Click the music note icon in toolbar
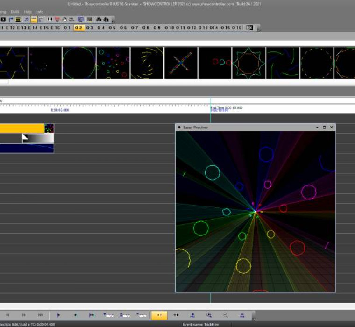 pyautogui.click(x=27, y=20)
